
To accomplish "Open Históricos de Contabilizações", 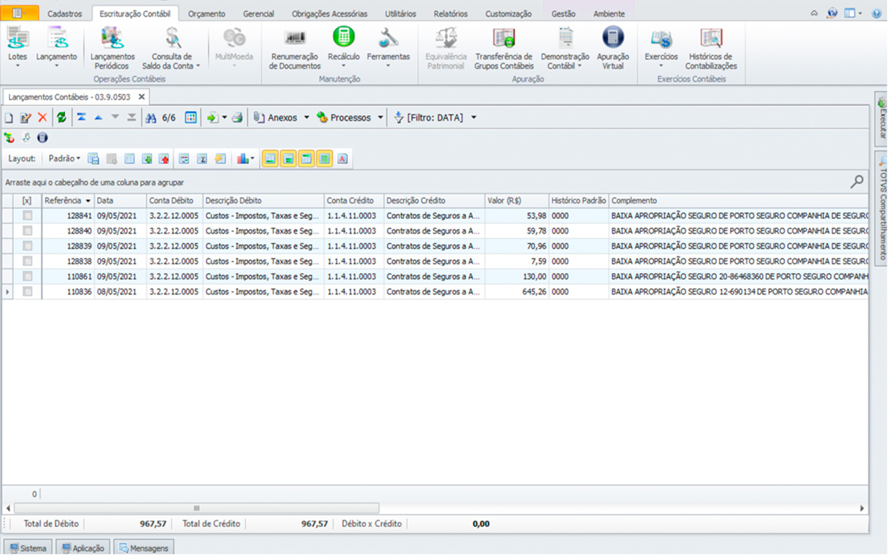I will (x=710, y=46).
